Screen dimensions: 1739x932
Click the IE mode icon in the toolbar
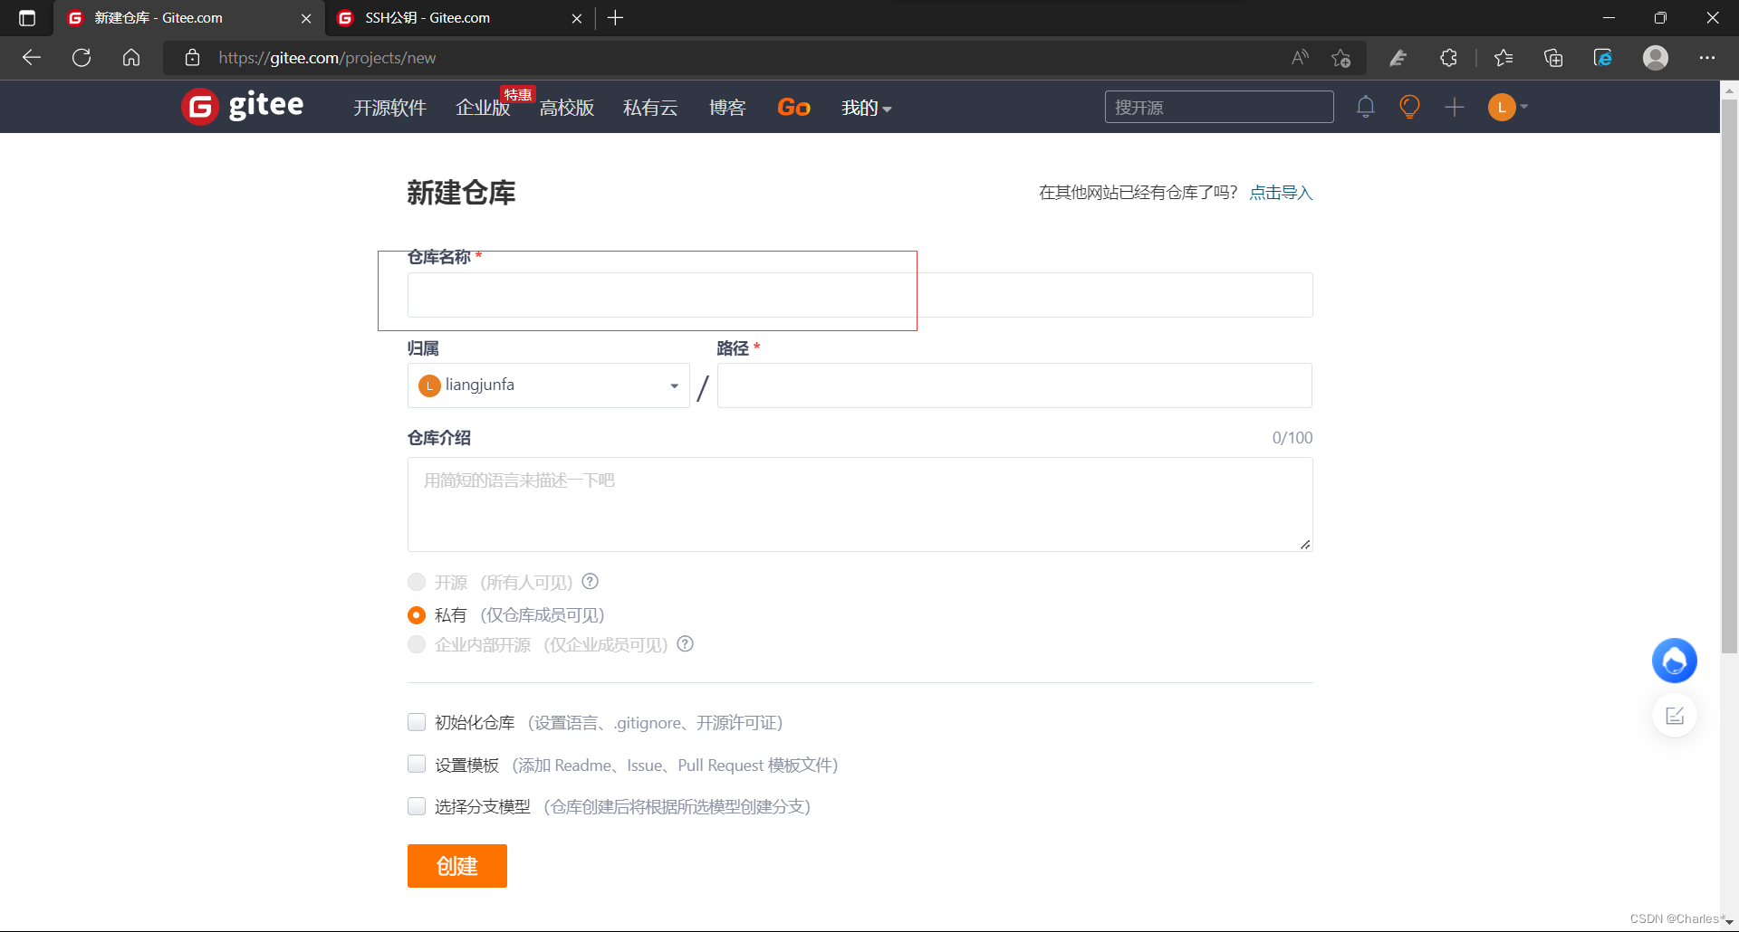(1602, 58)
